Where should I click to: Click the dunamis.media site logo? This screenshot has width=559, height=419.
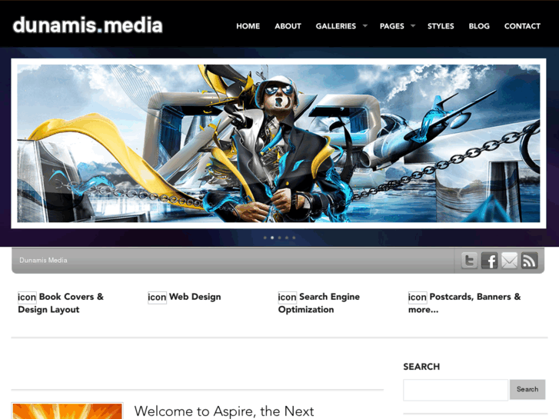pyautogui.click(x=88, y=25)
